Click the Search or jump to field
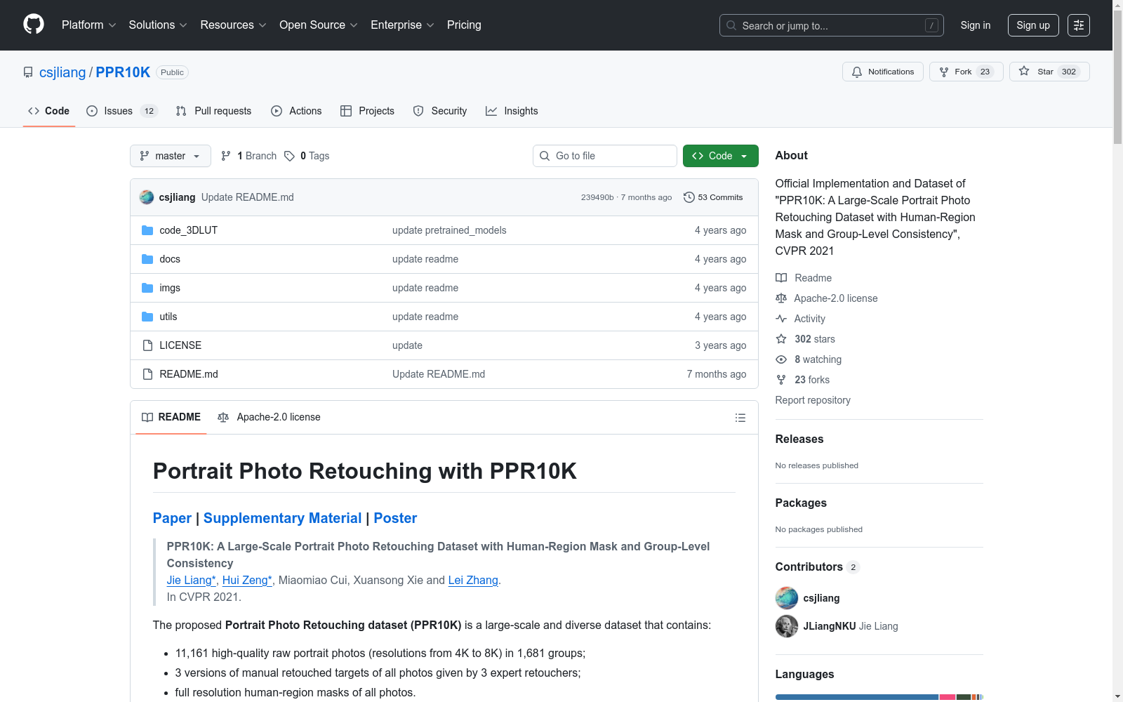Screen dimensions: 1123x702 coord(832,25)
